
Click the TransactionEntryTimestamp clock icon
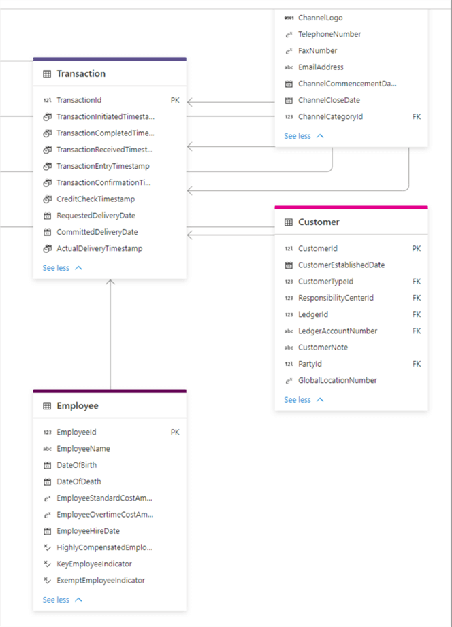click(x=47, y=166)
